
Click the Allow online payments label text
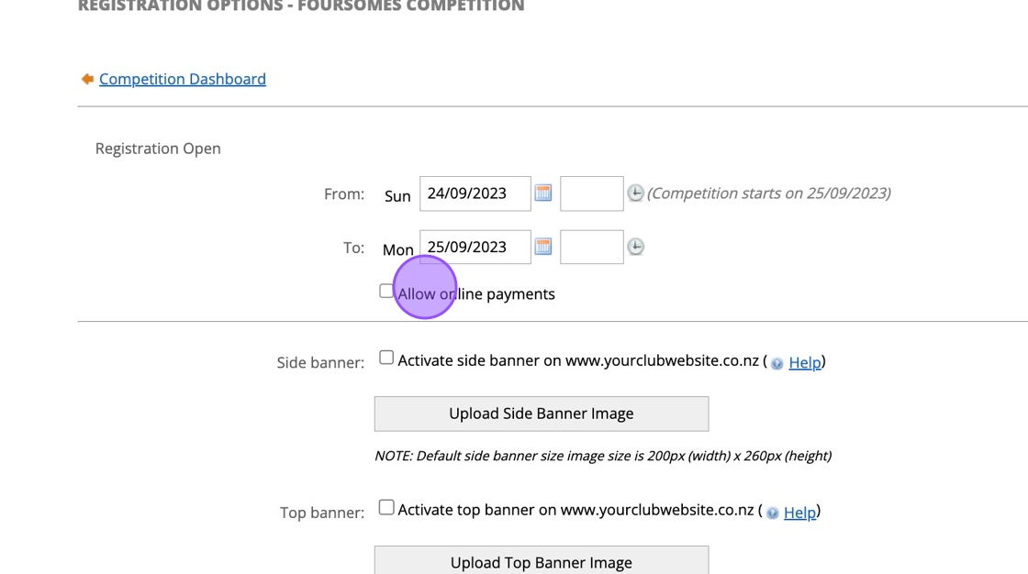[x=496, y=294]
